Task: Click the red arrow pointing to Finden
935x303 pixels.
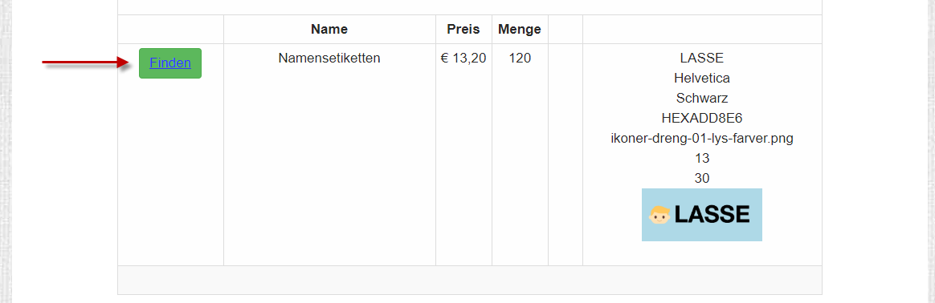Action: (x=87, y=63)
